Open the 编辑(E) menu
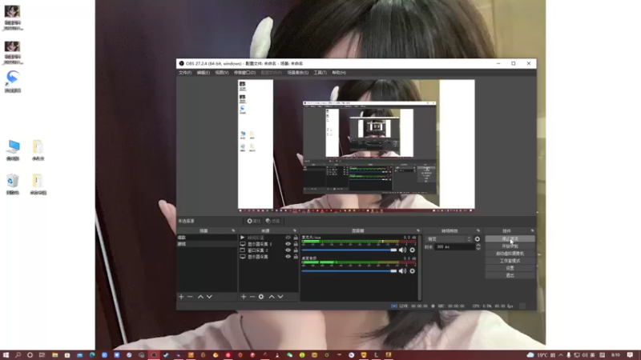 204,73
